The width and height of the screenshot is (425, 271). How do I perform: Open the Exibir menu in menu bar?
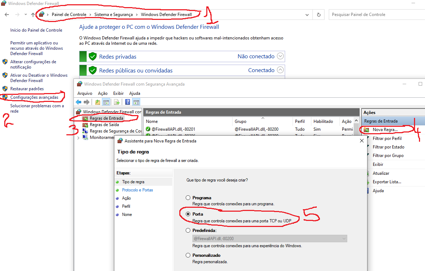118,93
